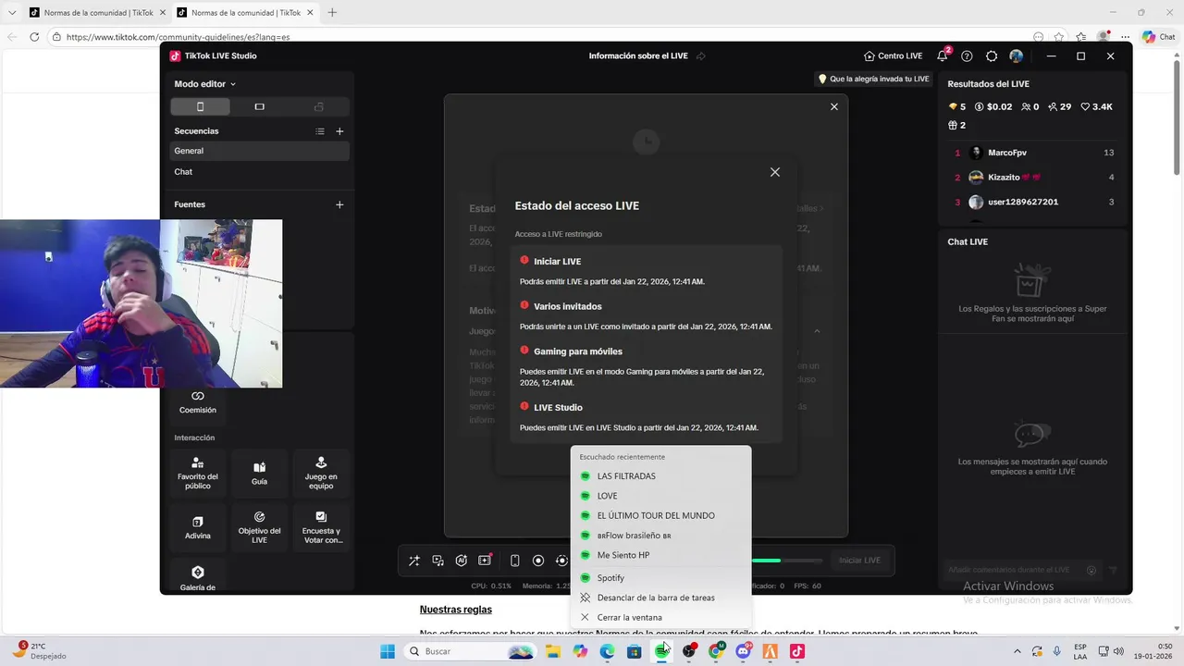The image size is (1184, 666).
Task: Click the browser address bar URL
Action: (x=179, y=37)
